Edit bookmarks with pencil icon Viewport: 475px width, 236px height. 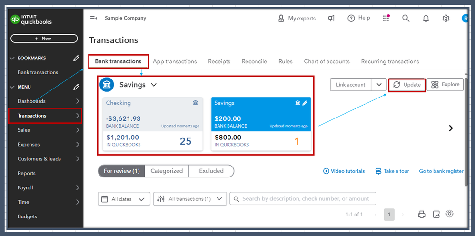coord(76,58)
